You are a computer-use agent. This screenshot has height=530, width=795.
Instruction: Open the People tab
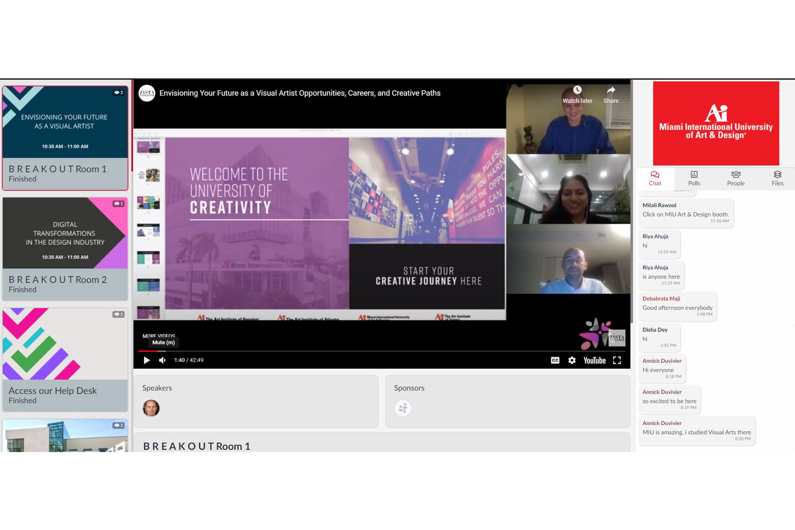coord(736,179)
